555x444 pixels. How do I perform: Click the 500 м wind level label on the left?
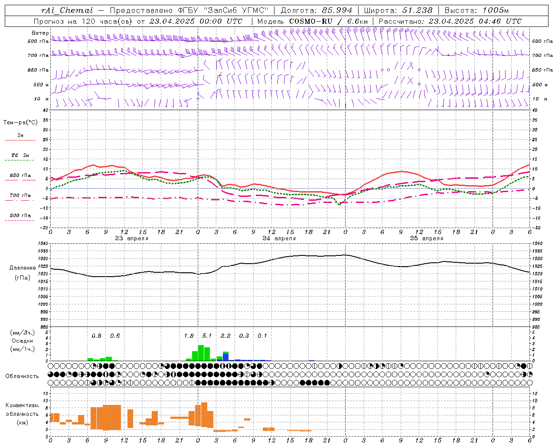tap(41, 85)
